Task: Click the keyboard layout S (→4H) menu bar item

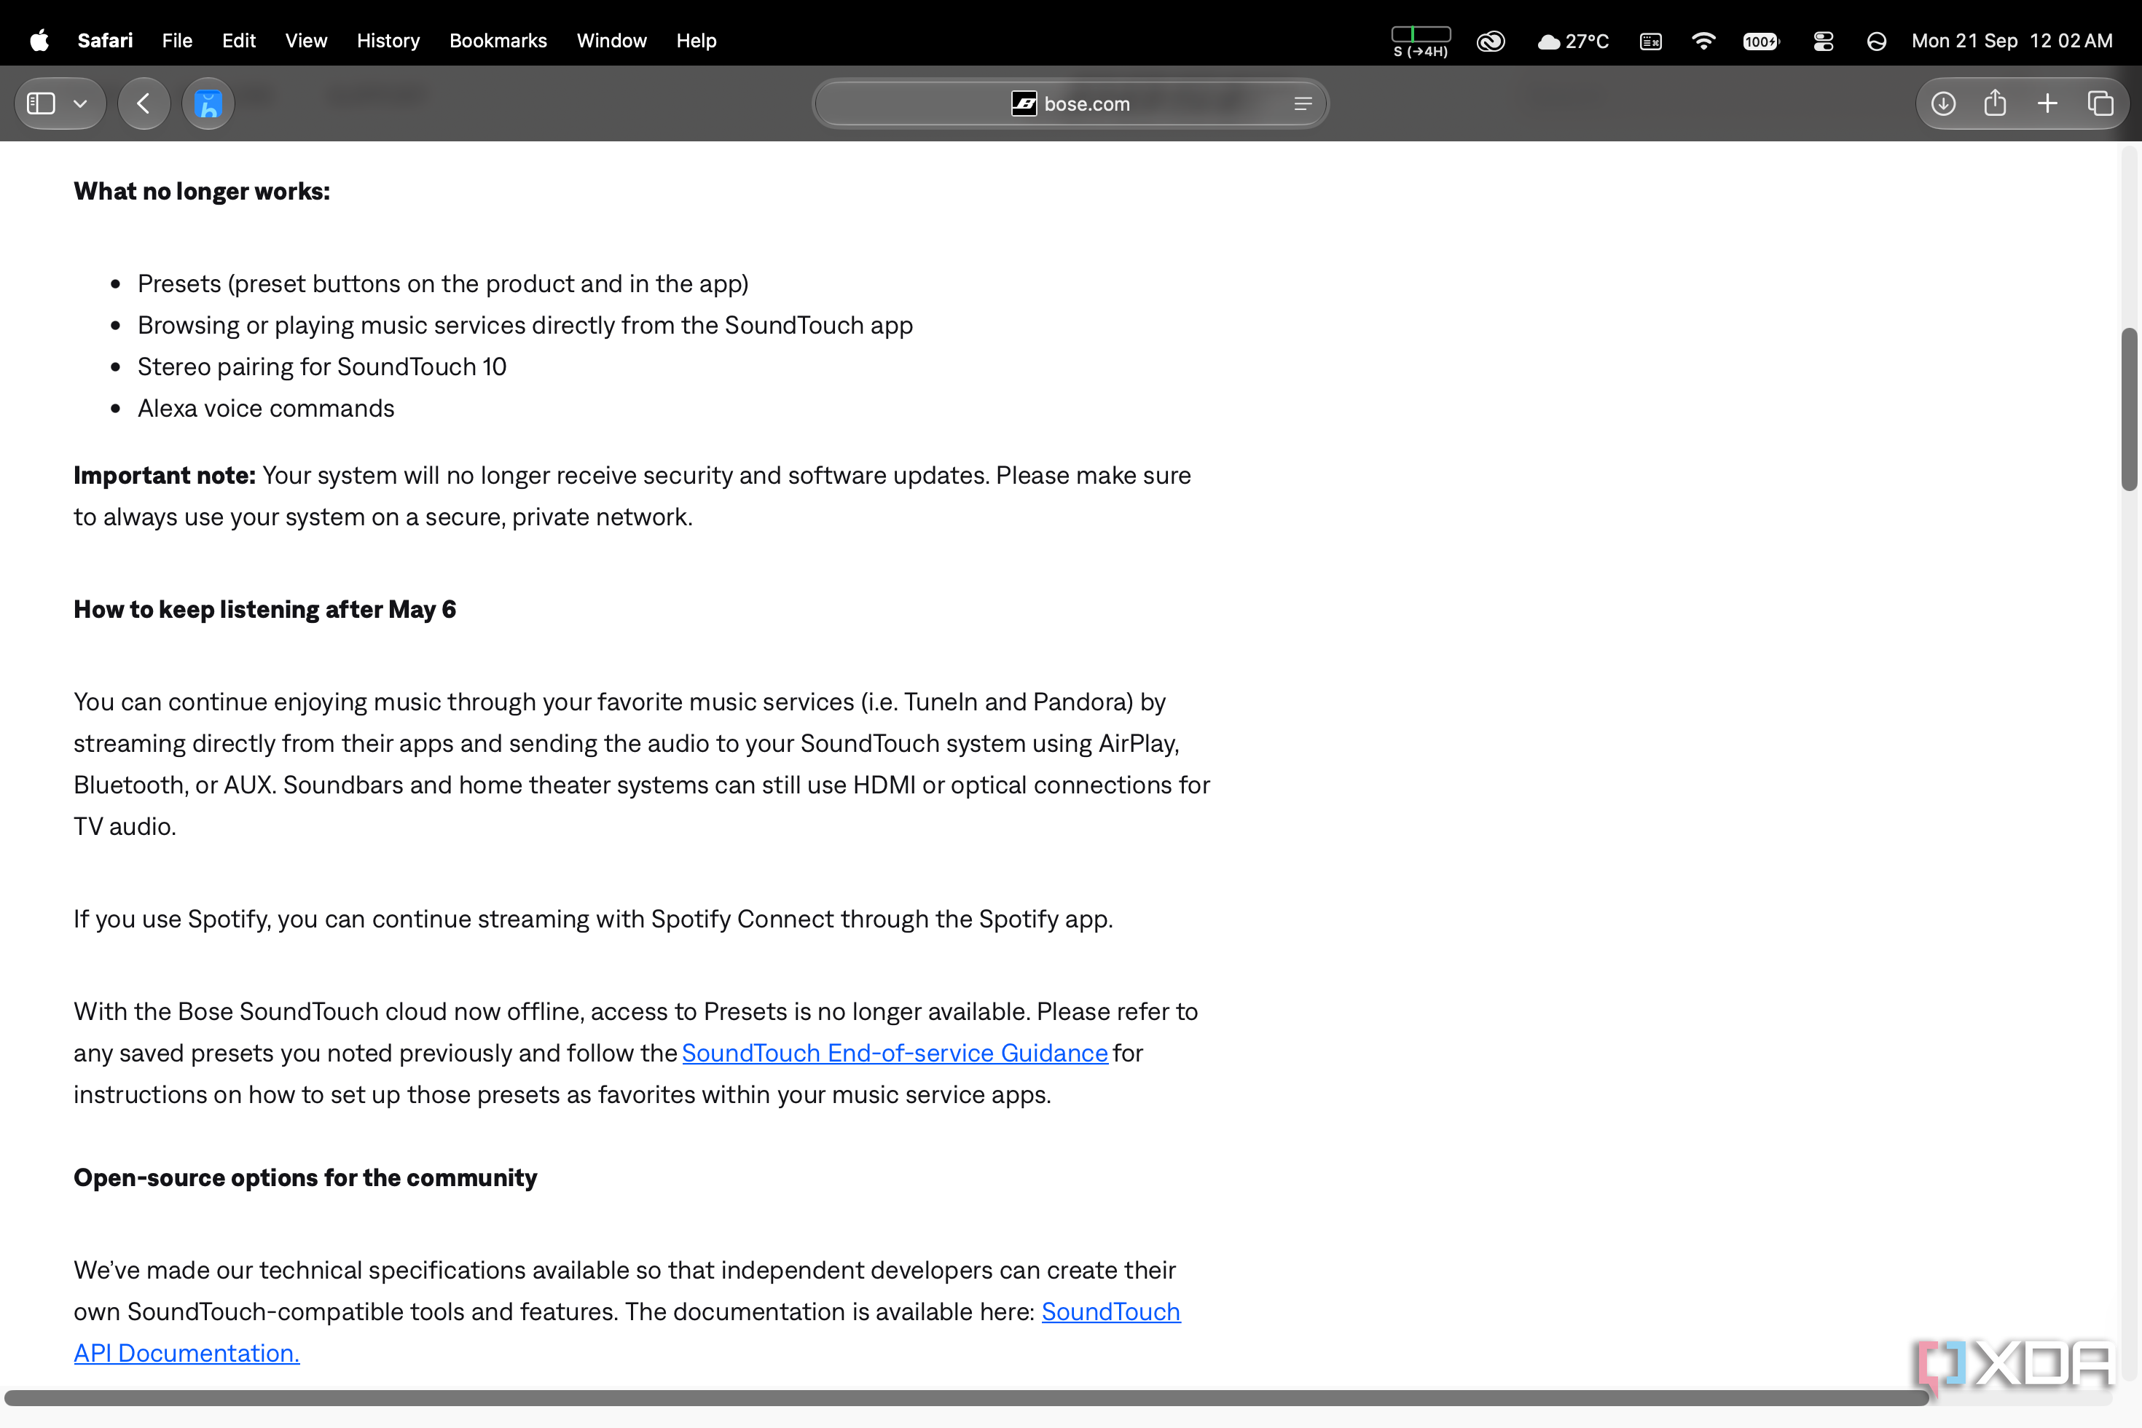Action: 1421,42
